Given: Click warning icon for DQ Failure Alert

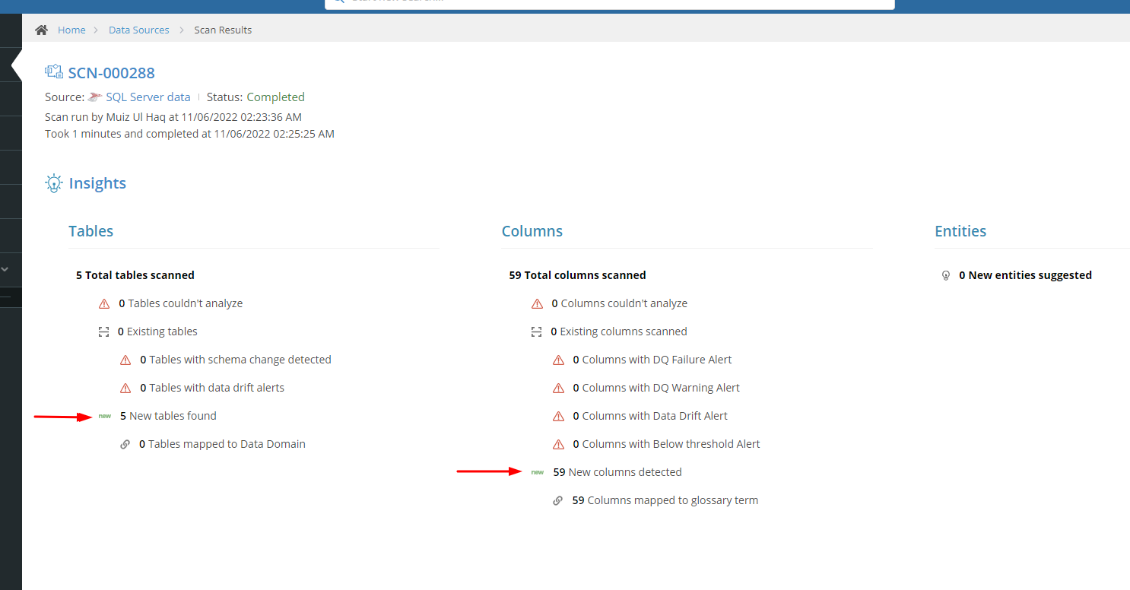Looking at the screenshot, I should coord(558,360).
